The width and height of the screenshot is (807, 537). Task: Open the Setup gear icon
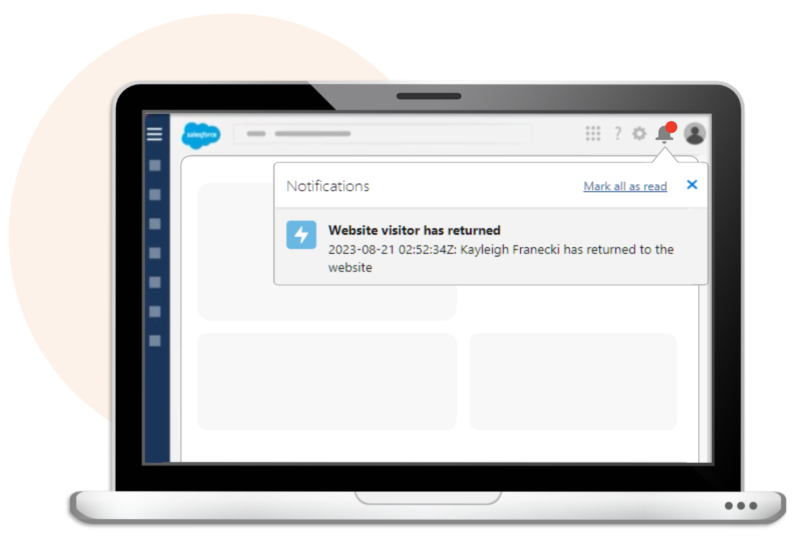(639, 133)
